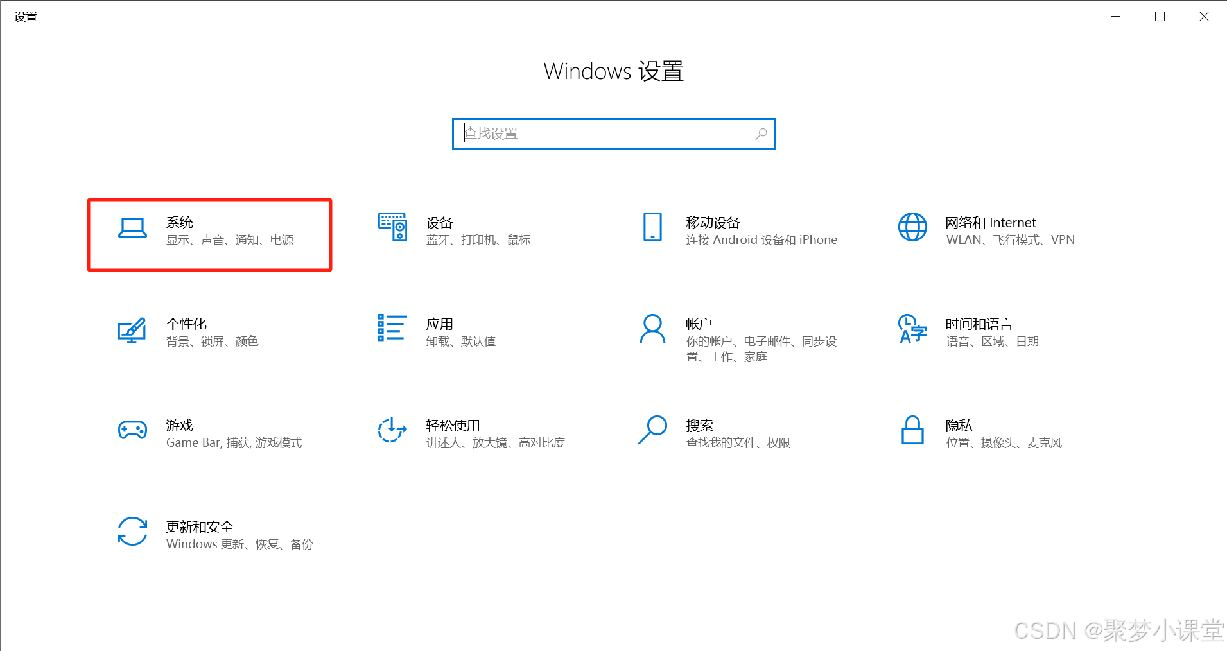Open the 移动设备 settings title
This screenshot has height=651, width=1227.
point(713,223)
